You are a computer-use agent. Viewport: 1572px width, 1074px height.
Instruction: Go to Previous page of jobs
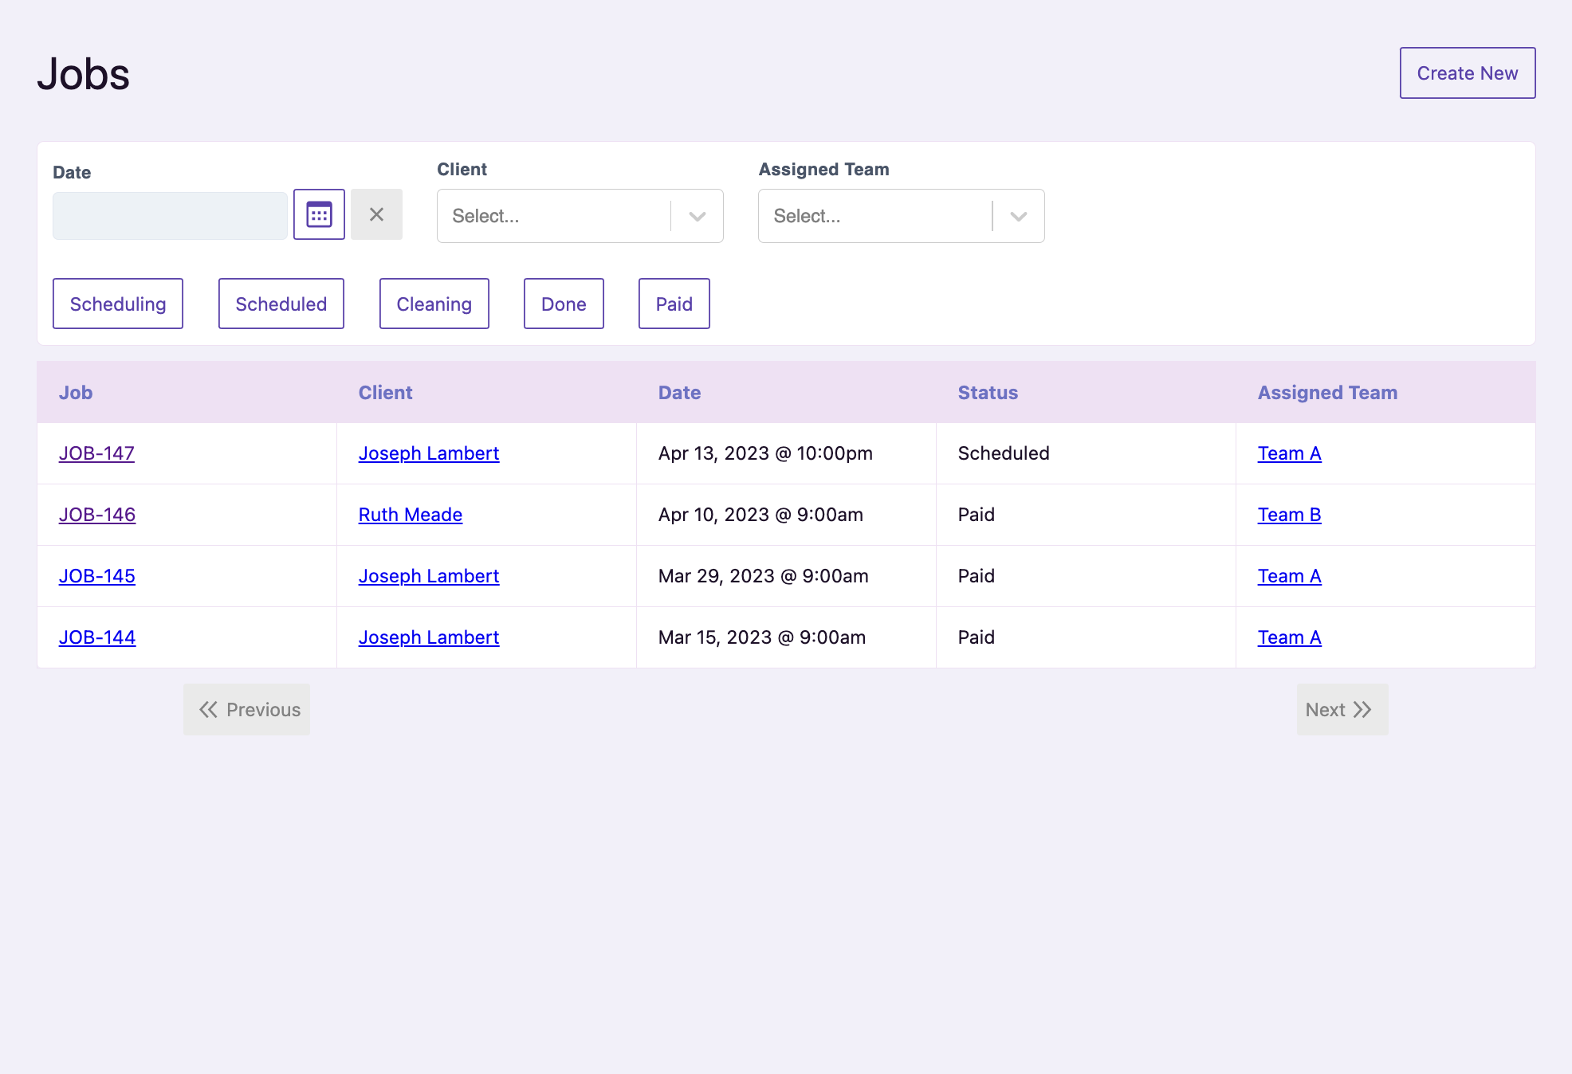247,709
